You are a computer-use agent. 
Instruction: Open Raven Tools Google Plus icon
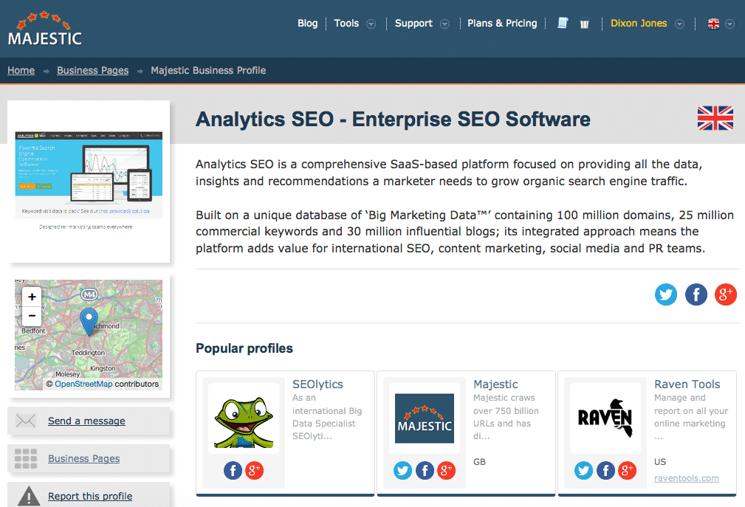[627, 470]
